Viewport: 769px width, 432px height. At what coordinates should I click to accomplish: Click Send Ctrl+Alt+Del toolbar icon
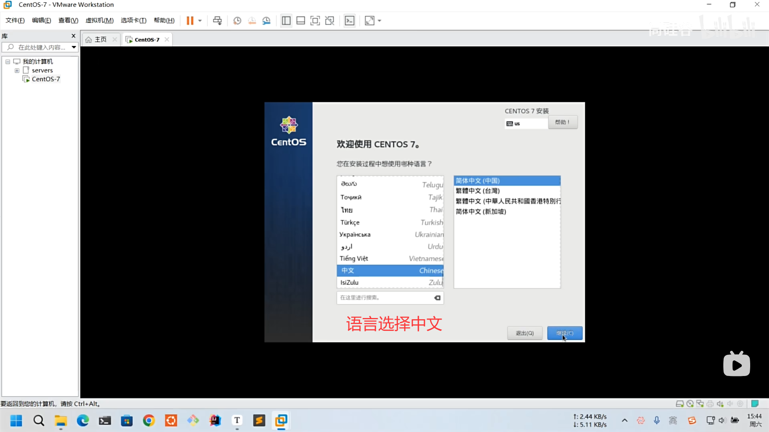[217, 21]
